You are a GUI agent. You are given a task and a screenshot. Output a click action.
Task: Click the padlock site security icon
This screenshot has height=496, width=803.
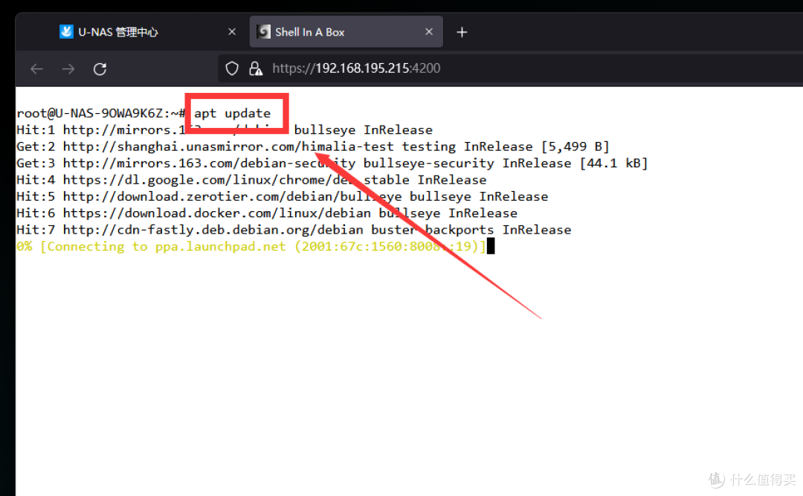[x=255, y=68]
